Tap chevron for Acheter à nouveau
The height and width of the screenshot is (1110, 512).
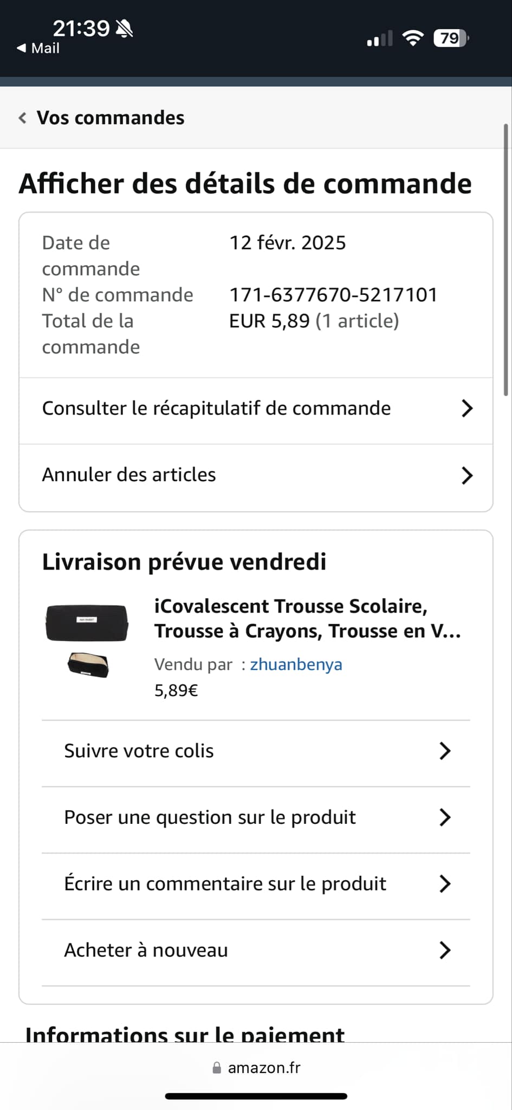445,950
